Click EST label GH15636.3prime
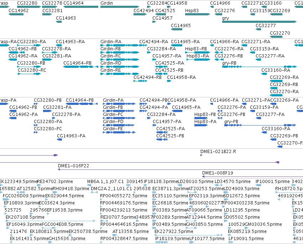Screen dimensions: 303x244 [67, 239]
